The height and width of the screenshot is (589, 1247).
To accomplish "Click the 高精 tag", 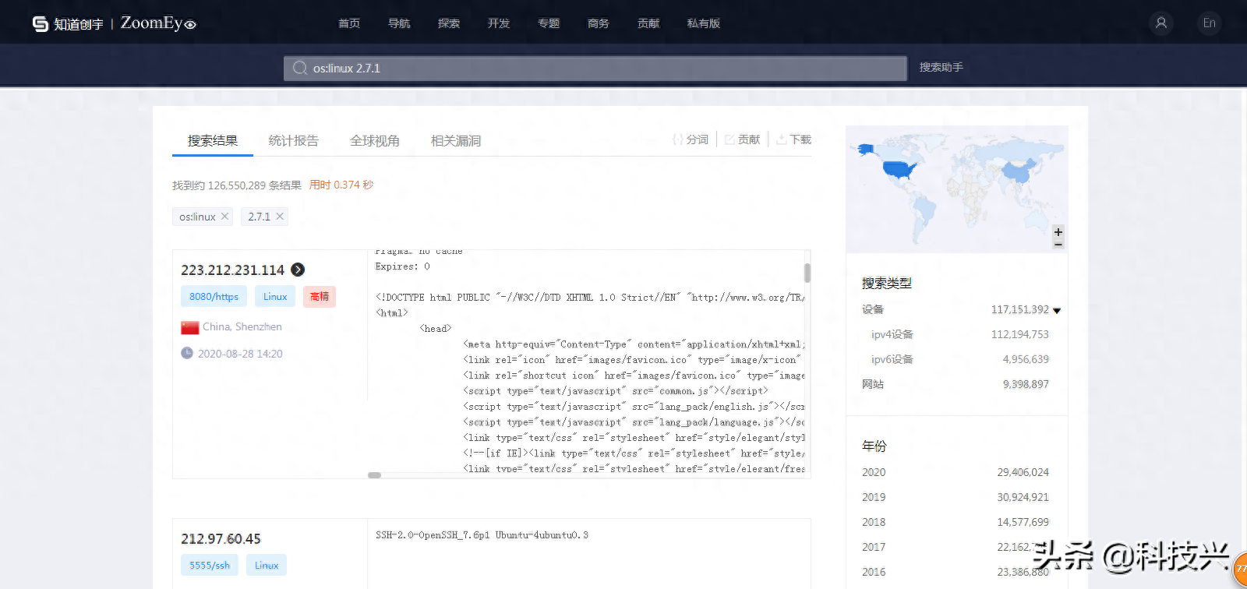I will (x=320, y=297).
